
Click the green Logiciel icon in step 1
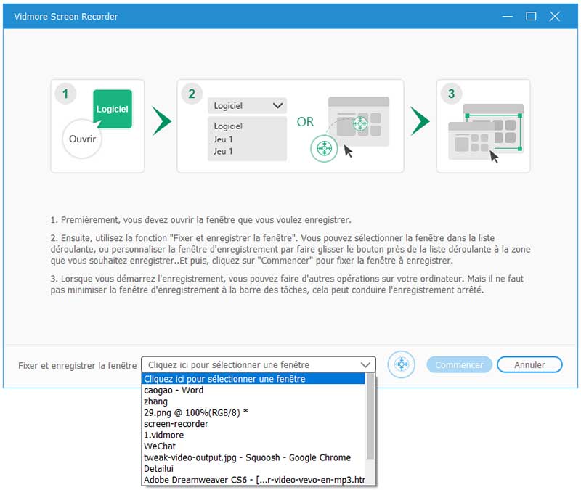(112, 109)
